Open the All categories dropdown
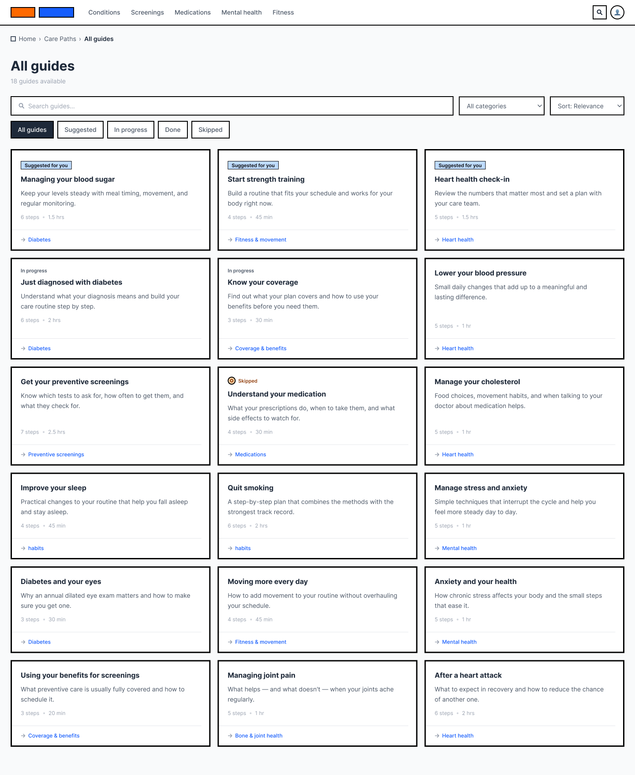The width and height of the screenshot is (635, 775). point(502,106)
